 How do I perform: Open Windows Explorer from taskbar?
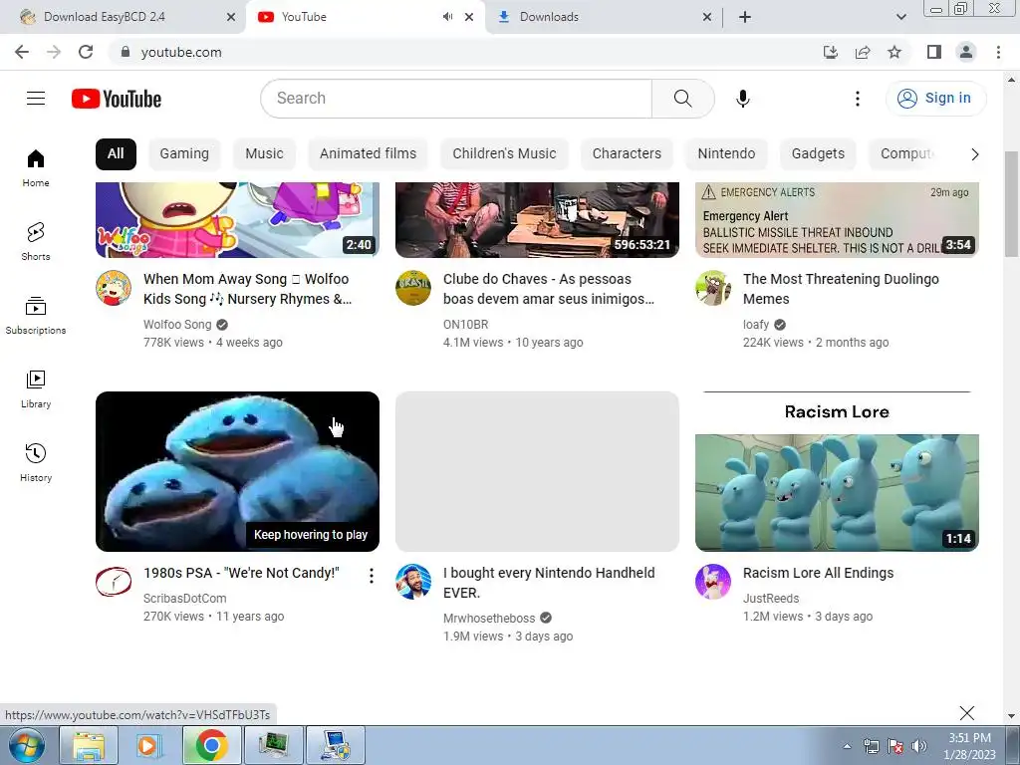tap(89, 745)
